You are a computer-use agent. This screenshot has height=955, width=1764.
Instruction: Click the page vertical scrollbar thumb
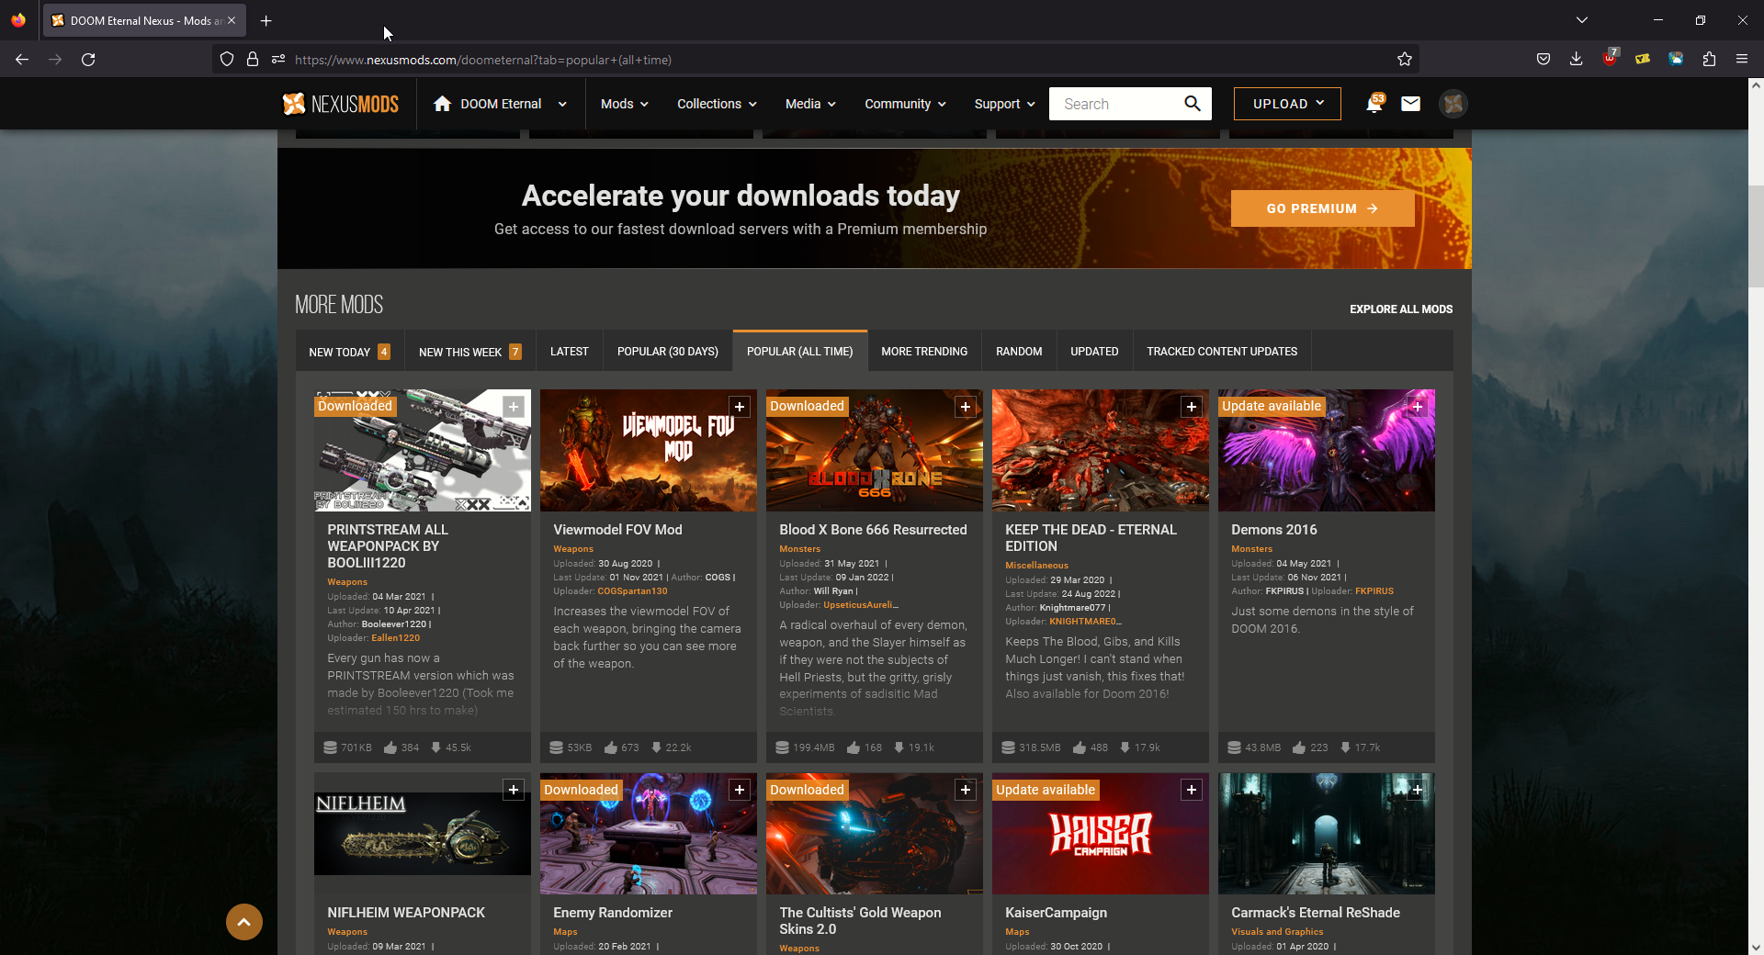coord(1756,237)
